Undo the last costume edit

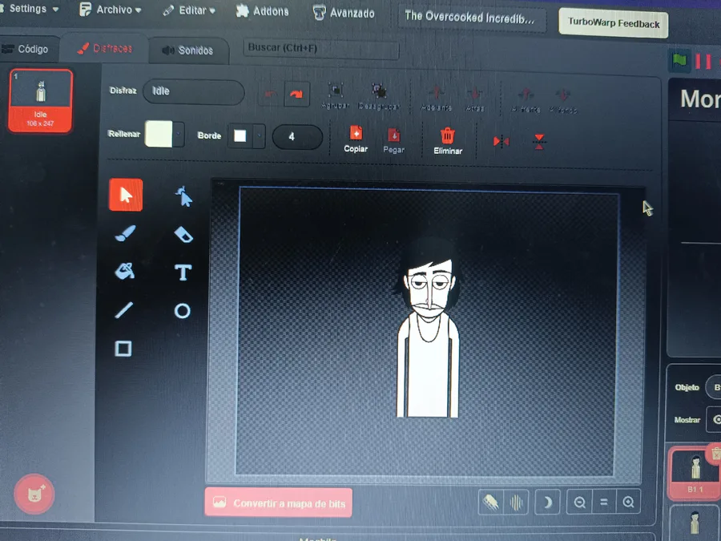pos(271,94)
